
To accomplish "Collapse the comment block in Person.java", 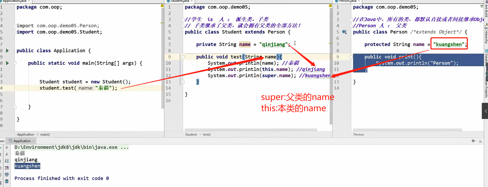I will pos(351,19).
